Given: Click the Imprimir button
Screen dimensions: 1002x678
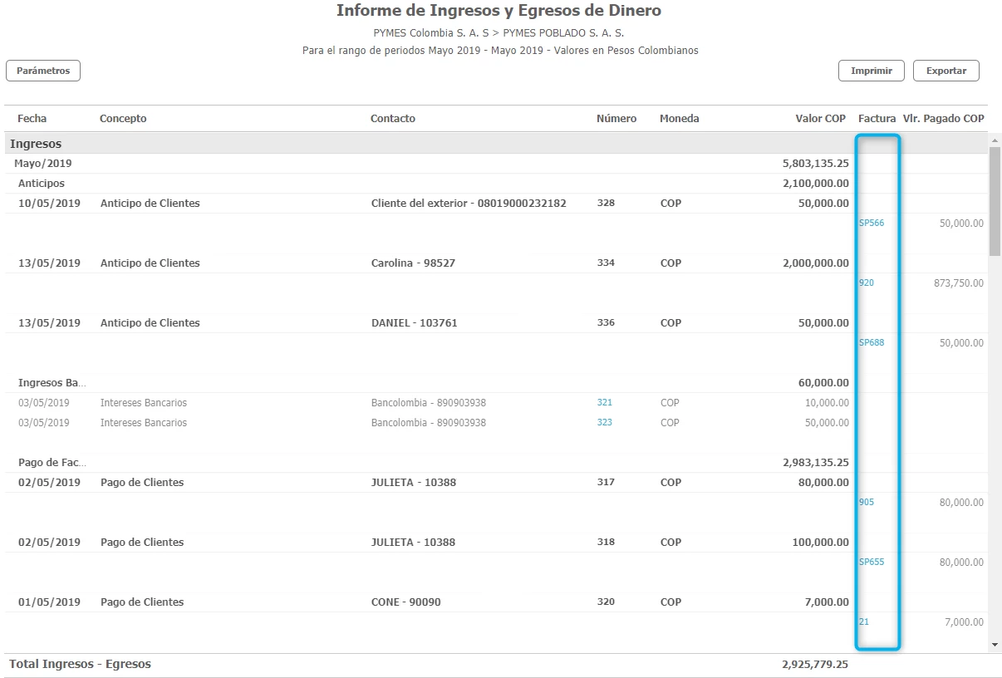Looking at the screenshot, I should (x=871, y=71).
